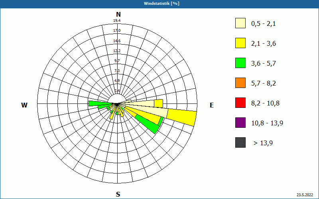The height and width of the screenshot is (199, 319).
Task: Click the pale yellow 0,5 - 2,1 legend swatch
Action: (240, 23)
